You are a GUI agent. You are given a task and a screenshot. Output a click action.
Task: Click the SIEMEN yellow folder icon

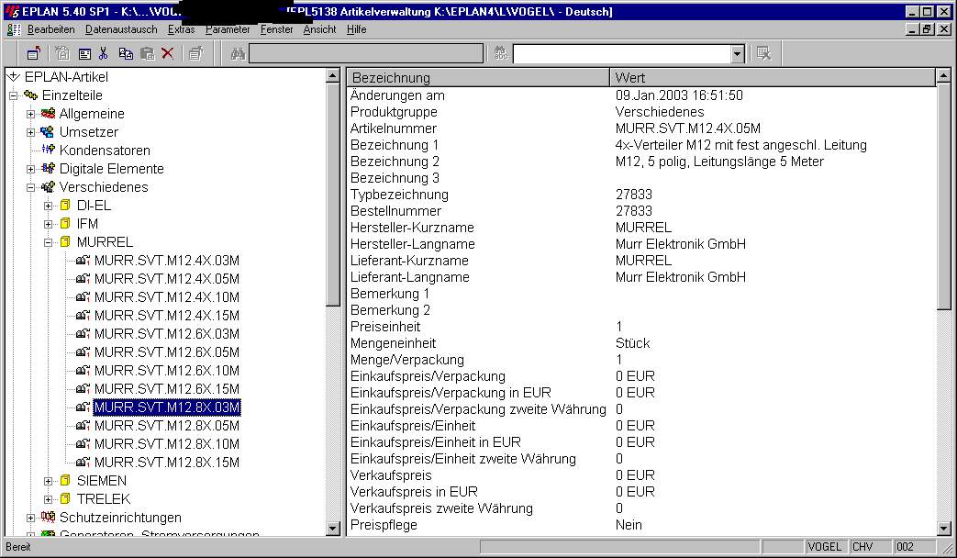[65, 481]
